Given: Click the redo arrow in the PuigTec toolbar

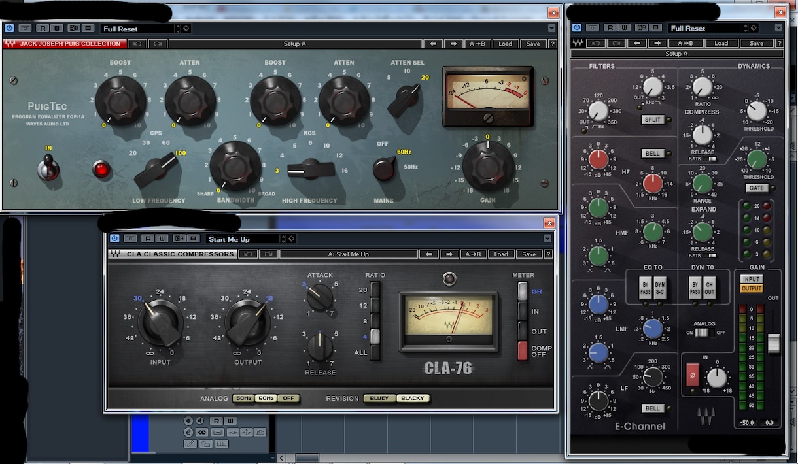Looking at the screenshot, I should click(158, 44).
